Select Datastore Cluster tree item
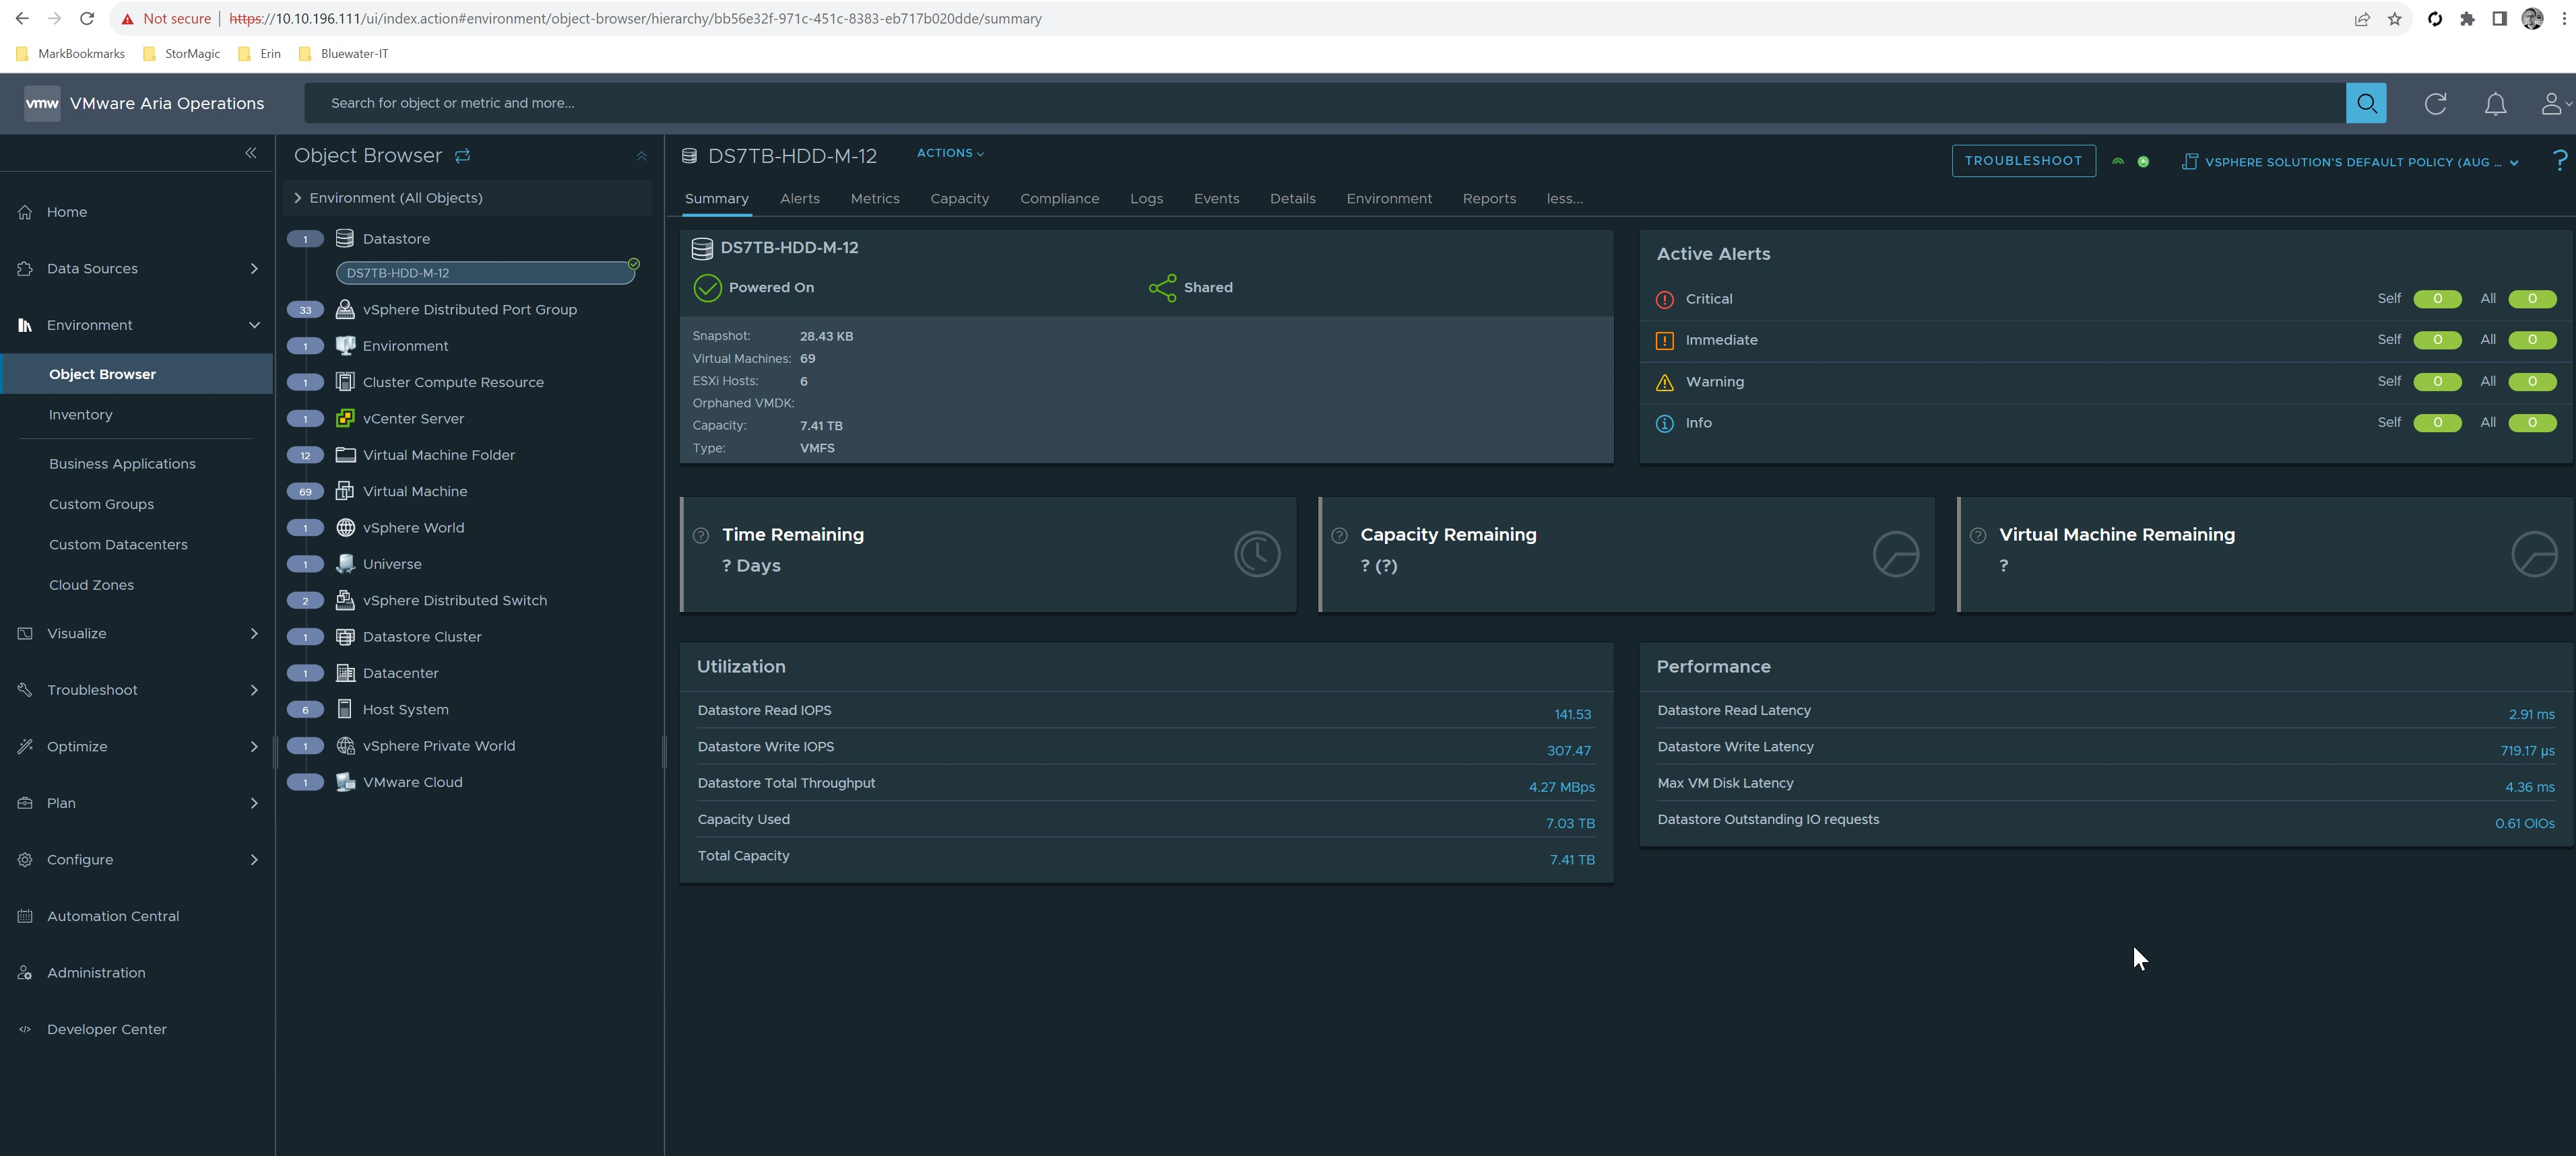 (422, 636)
